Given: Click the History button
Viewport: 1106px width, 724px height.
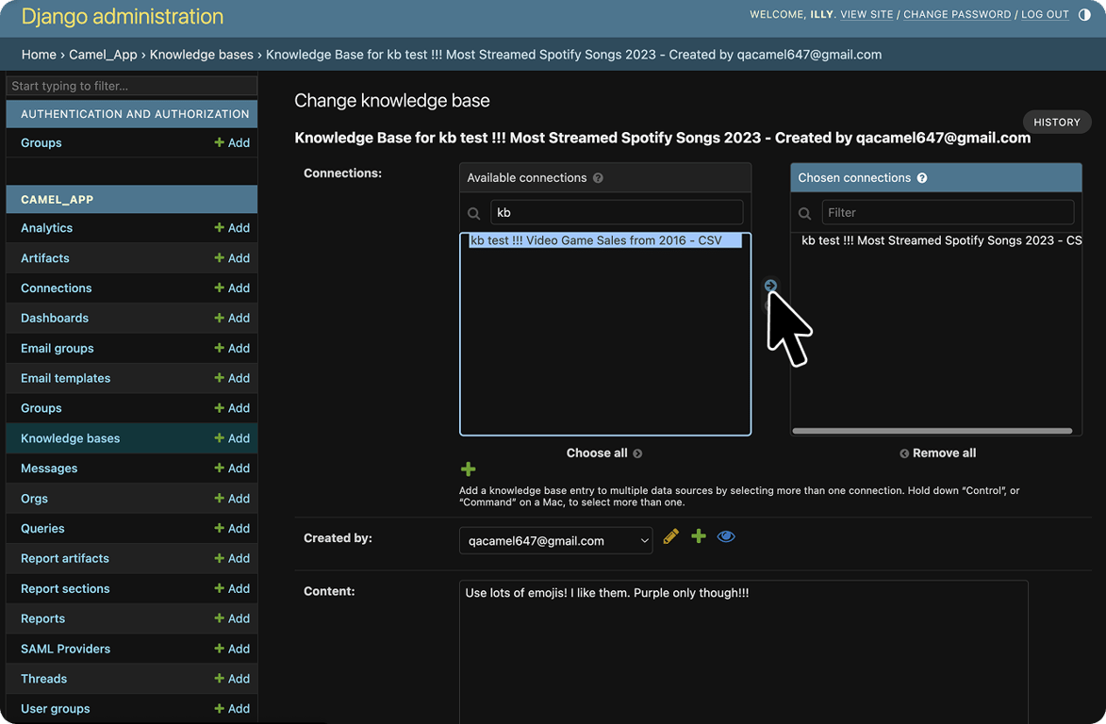Looking at the screenshot, I should tap(1056, 122).
